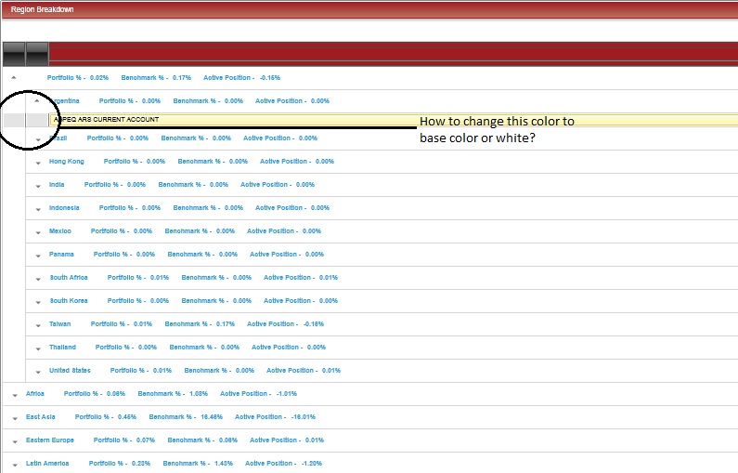Expand the South Africa group arrow
The image size is (738, 473).
(38, 279)
